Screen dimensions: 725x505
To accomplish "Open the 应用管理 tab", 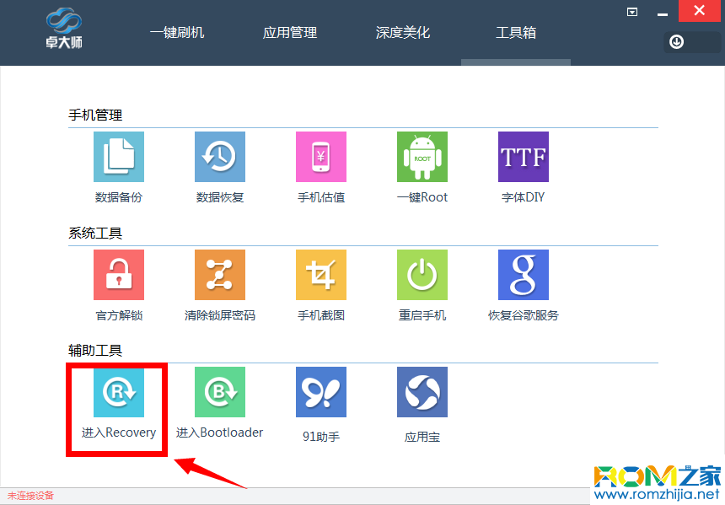I will tap(290, 32).
